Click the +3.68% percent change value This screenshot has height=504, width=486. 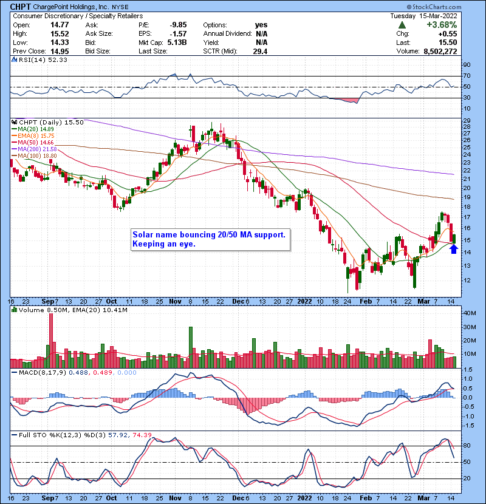pos(442,25)
